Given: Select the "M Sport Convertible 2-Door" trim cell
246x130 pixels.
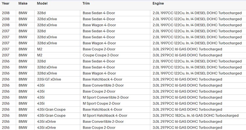Looking at the screenshot, I should [x=106, y=98].
